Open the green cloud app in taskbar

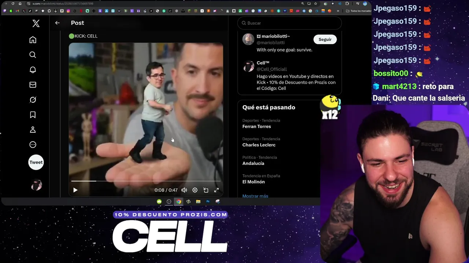click(159, 202)
